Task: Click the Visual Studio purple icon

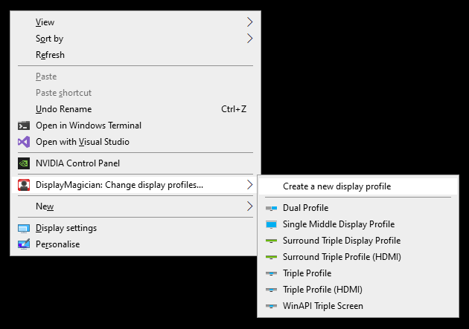Action: [24, 142]
